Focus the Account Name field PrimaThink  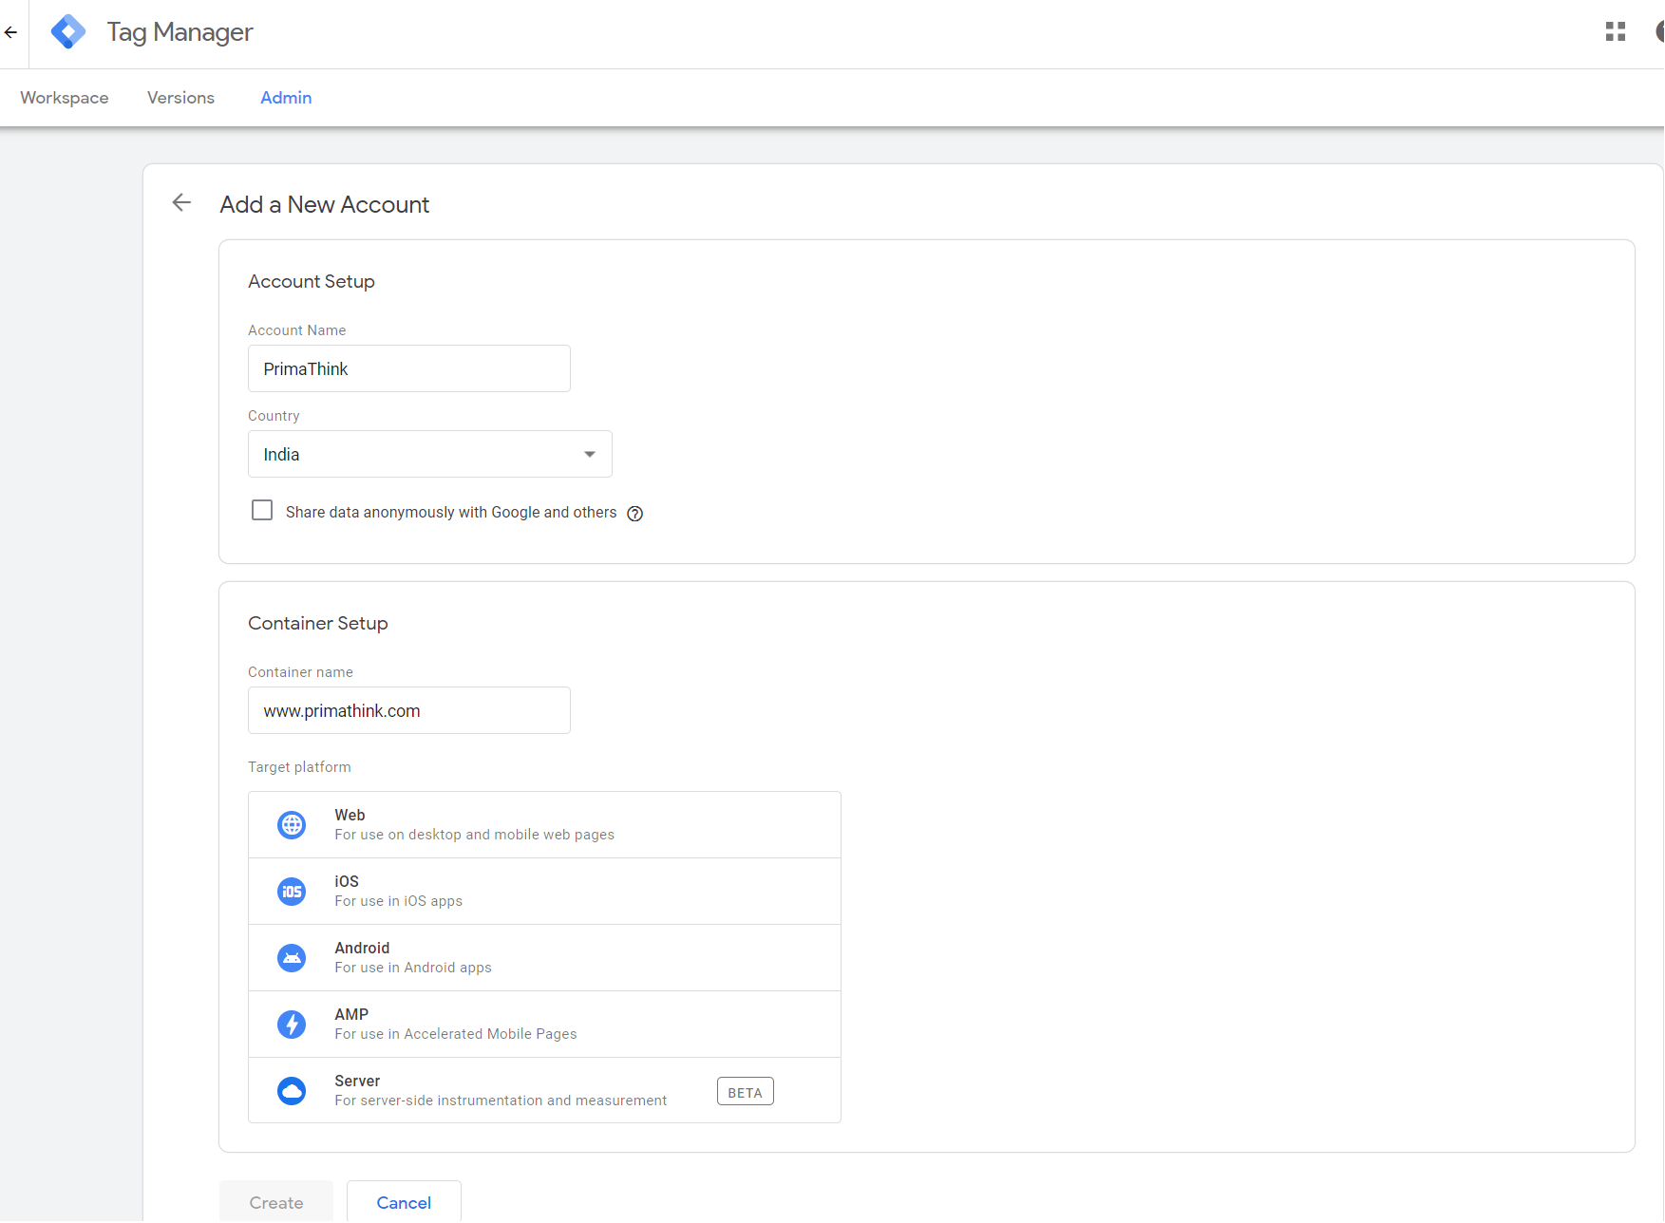(409, 368)
